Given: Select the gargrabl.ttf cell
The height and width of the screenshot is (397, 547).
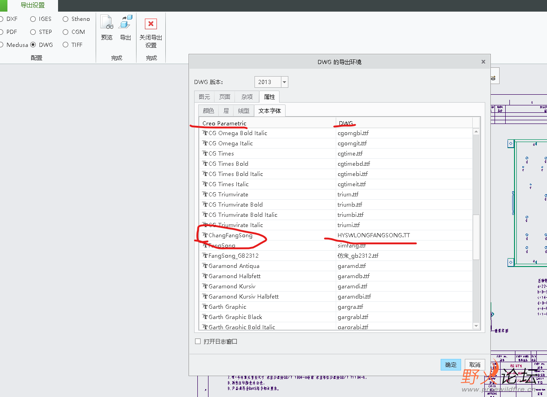Looking at the screenshot, I should [404, 317].
